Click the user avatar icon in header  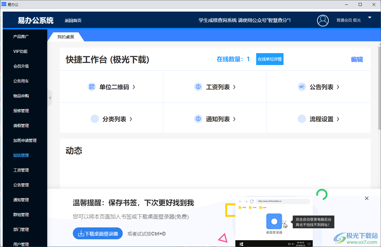[323, 20]
